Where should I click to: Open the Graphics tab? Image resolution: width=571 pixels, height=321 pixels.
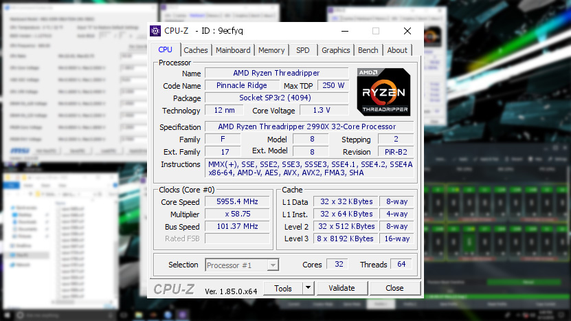coord(336,50)
